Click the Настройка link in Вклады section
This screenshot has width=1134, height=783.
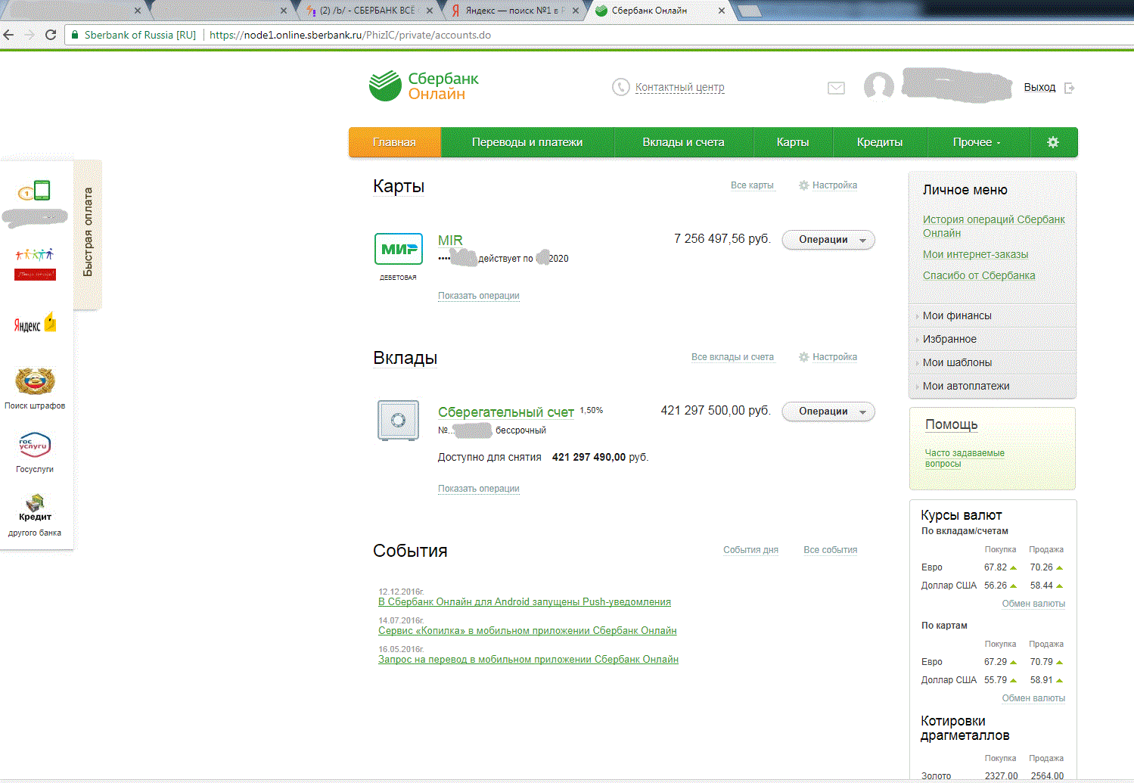pos(834,357)
